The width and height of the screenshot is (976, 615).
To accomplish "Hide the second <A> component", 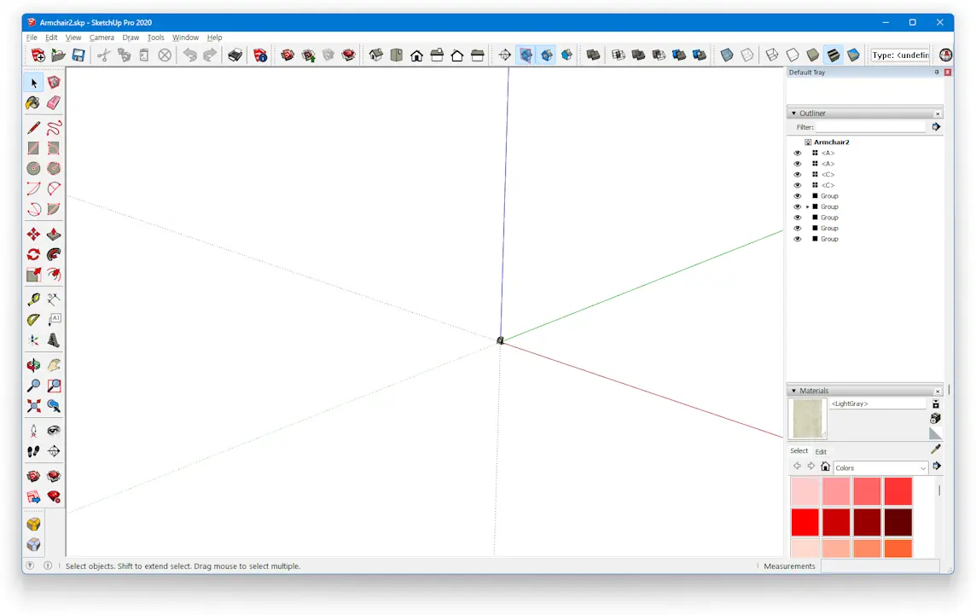I will click(x=798, y=164).
